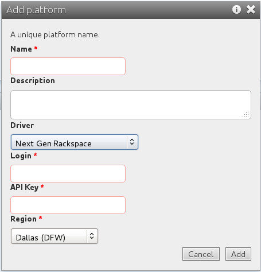This screenshot has height=272, width=261.
Task: Click the Description label text
Action: point(33,81)
